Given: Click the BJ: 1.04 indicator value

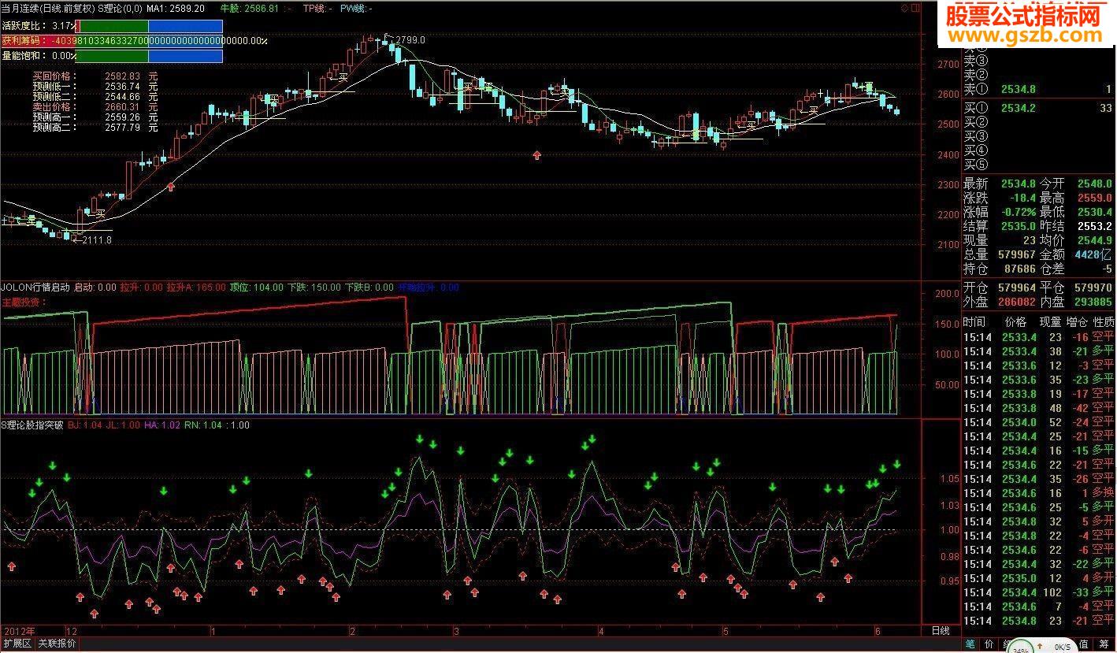Looking at the screenshot, I should (x=85, y=425).
